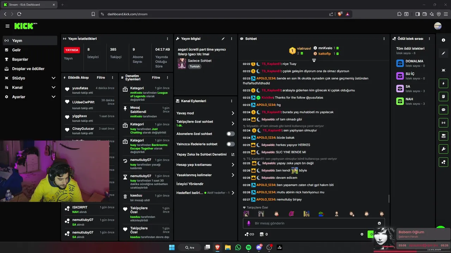The width and height of the screenshot is (451, 253).
Task: Click the purple microphone icon in chat box
Action: pos(249,223)
